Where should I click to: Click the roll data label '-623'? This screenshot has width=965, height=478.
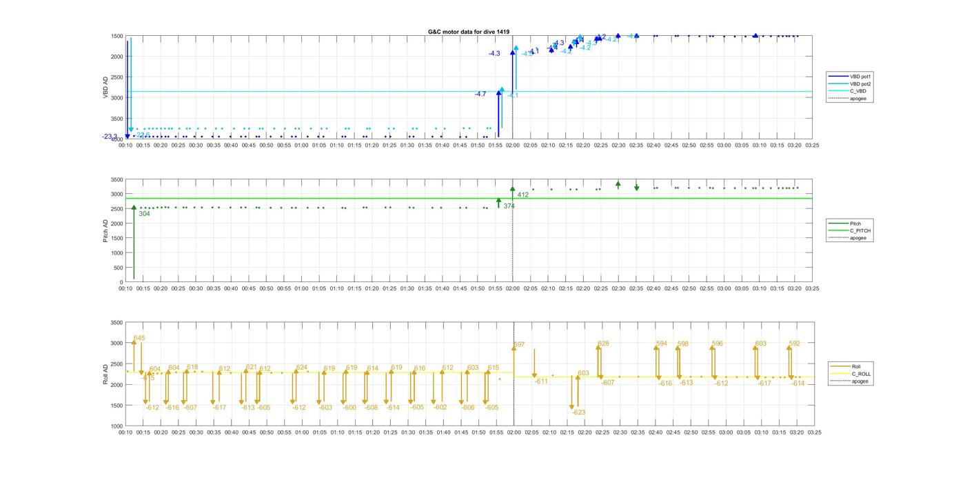click(578, 412)
